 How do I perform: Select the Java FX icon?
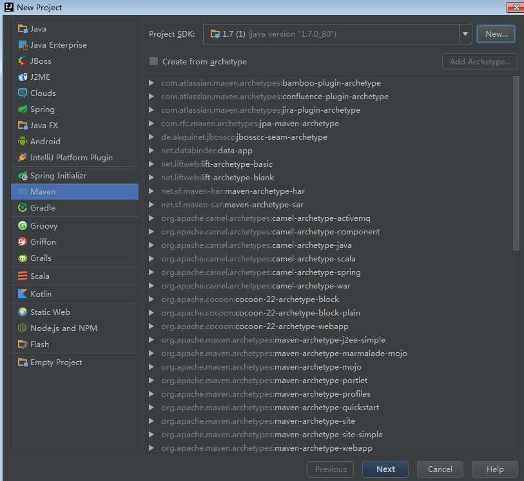(23, 125)
